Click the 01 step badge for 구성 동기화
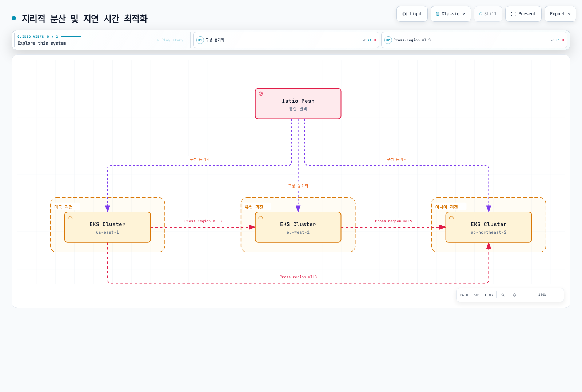 pyautogui.click(x=200, y=40)
